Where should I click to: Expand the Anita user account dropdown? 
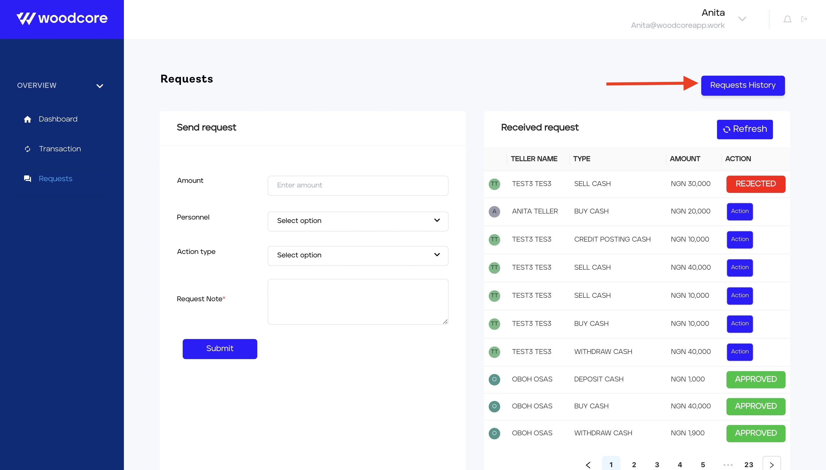742,19
